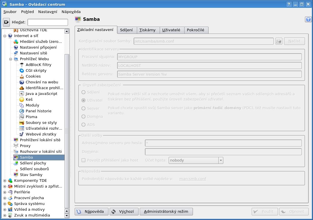Click the Nastavení sítě icon

(16, 53)
